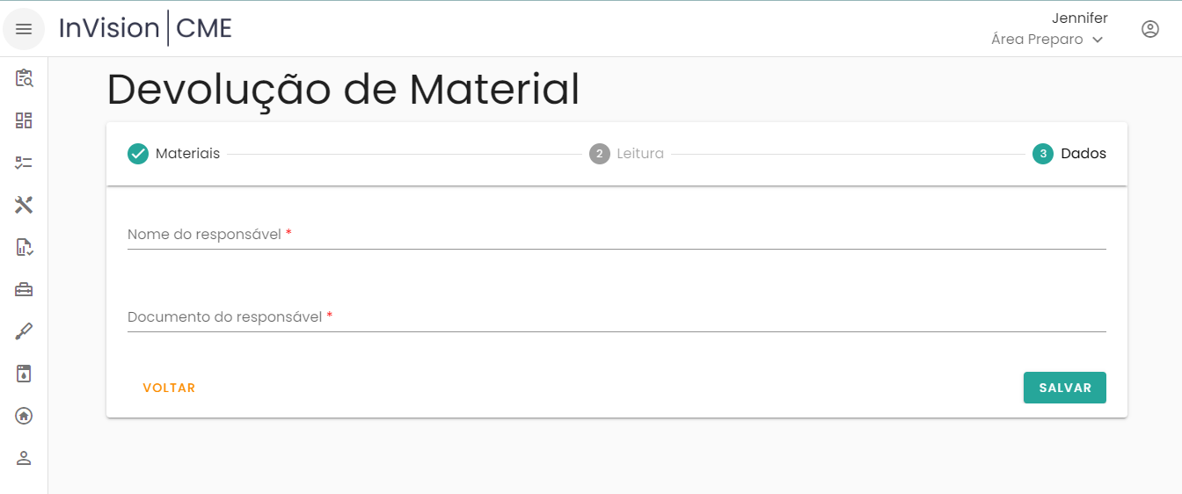
Task: Open the user account profile icon
Action: pyautogui.click(x=1149, y=29)
